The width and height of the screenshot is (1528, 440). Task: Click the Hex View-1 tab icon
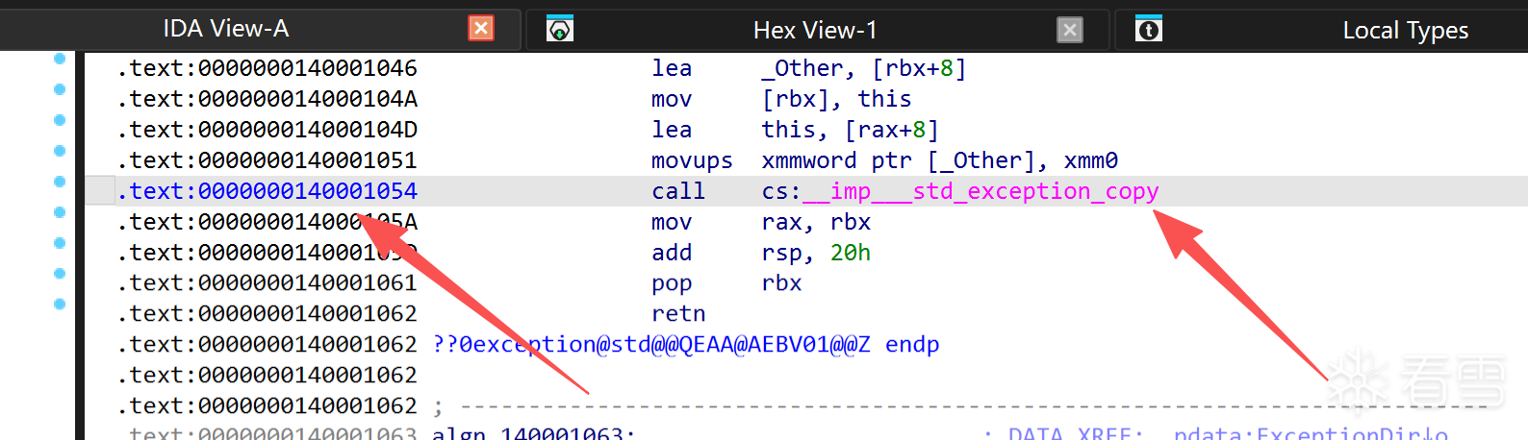[x=560, y=29]
